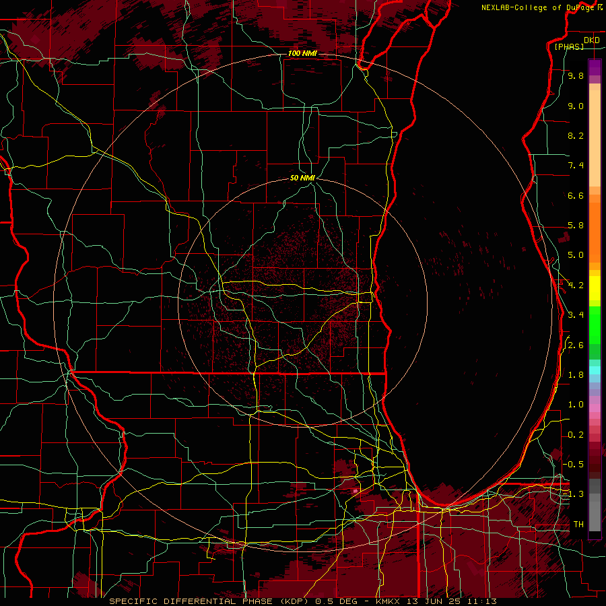Click the orange segment of color bar
Viewport: 606px width, 606px height.
point(595,232)
